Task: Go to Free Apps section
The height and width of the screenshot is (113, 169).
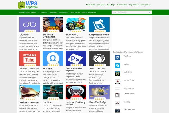Action: pos(53,12)
